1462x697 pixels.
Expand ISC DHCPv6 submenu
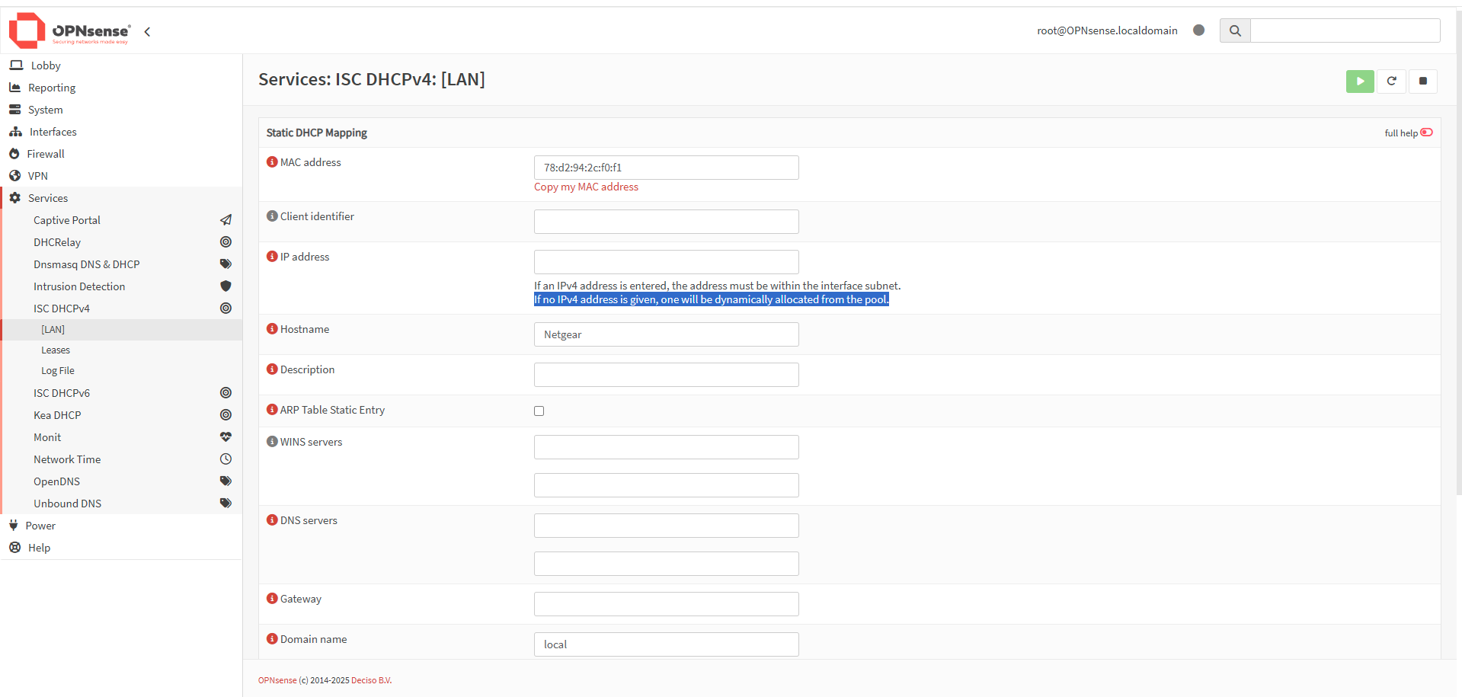point(62,393)
